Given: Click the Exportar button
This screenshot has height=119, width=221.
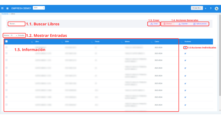Looking at the screenshot, I should (183, 24).
